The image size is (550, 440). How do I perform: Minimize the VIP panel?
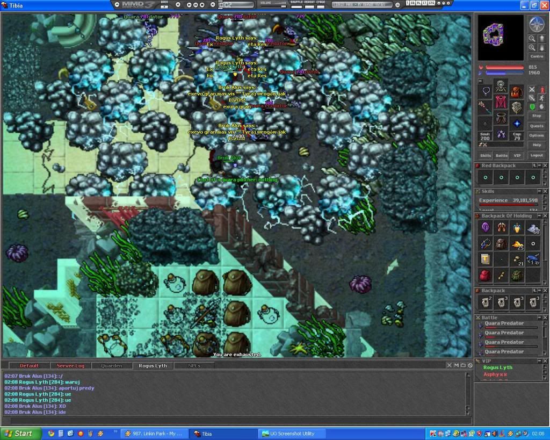[539, 360]
